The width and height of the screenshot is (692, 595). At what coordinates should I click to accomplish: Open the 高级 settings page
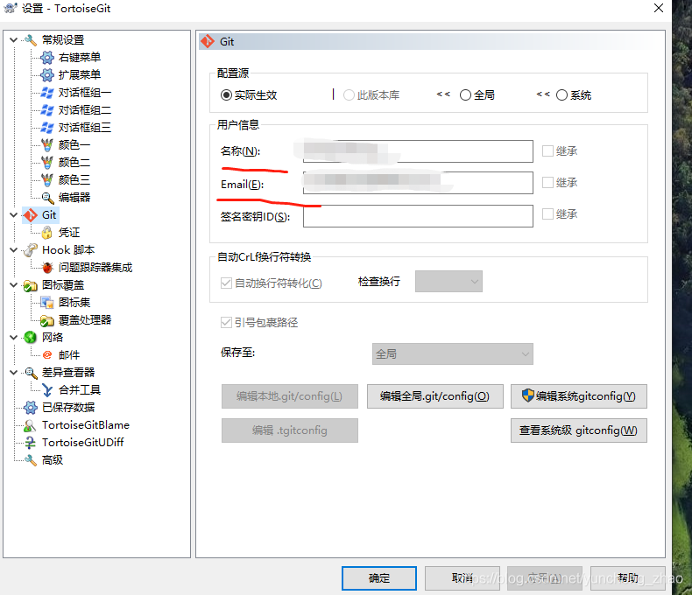(52, 459)
